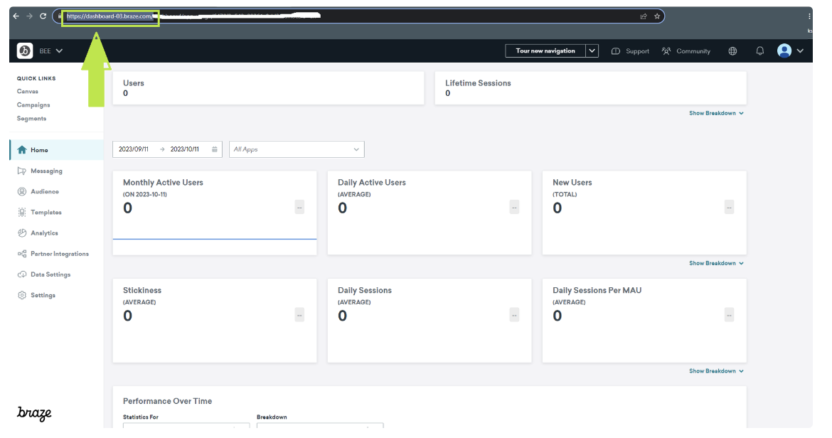Open the globe language icon

tap(732, 51)
